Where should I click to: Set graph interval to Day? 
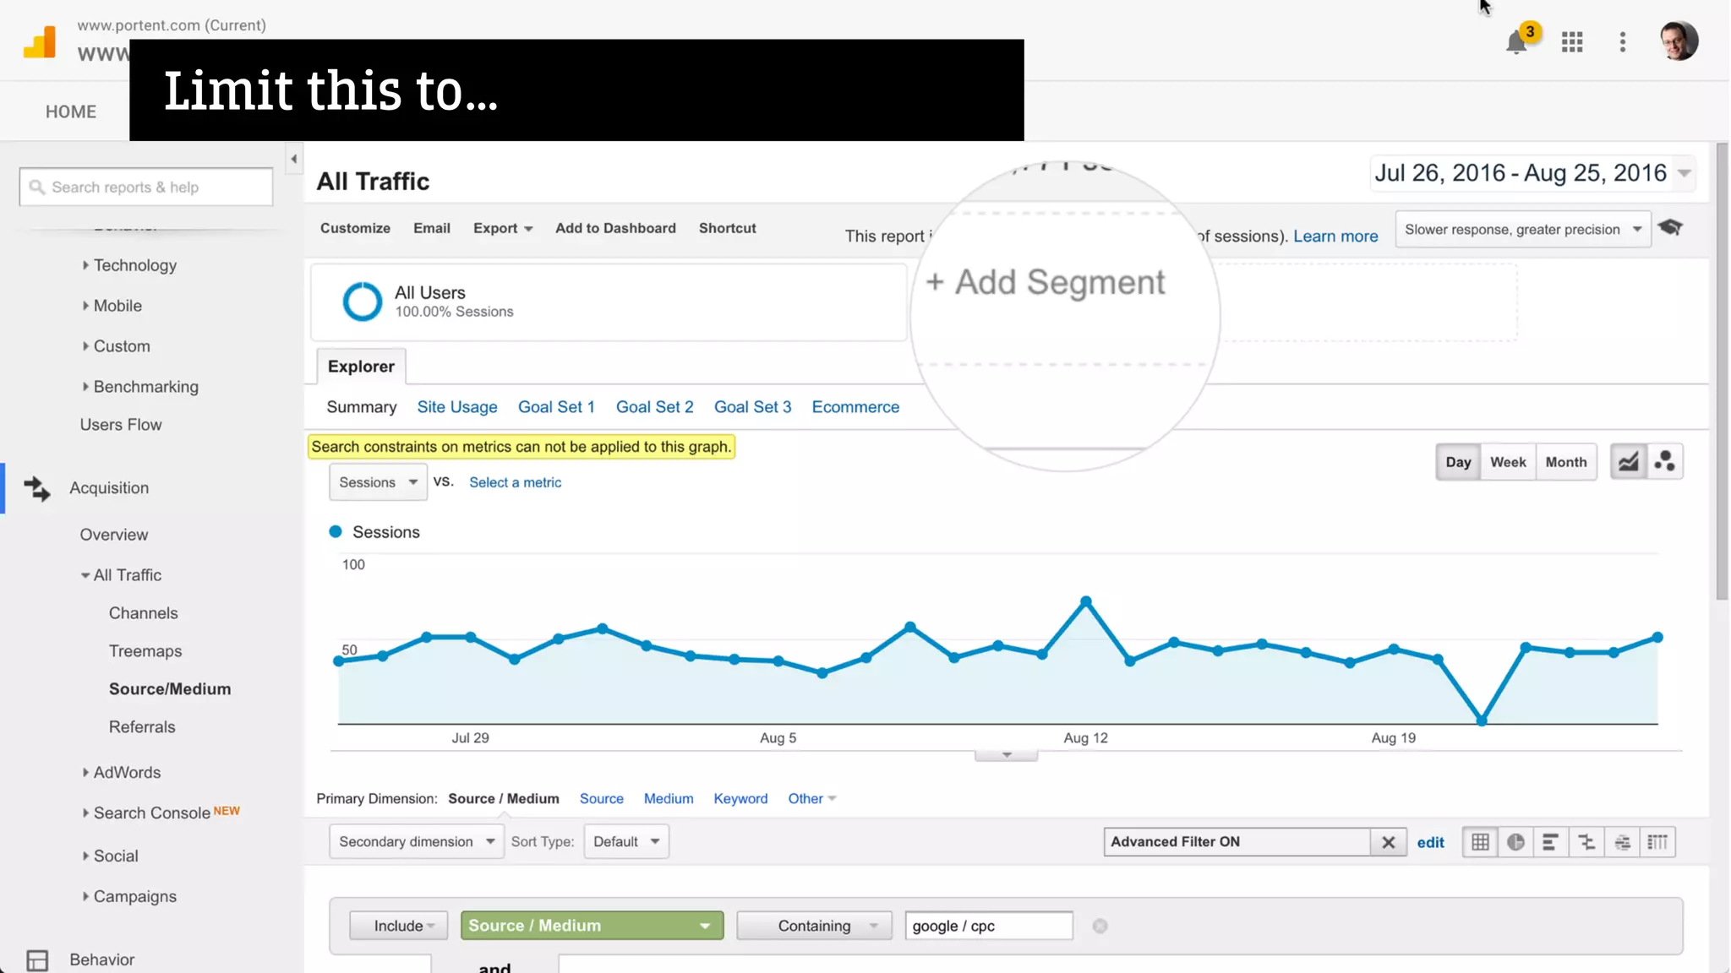tap(1458, 462)
